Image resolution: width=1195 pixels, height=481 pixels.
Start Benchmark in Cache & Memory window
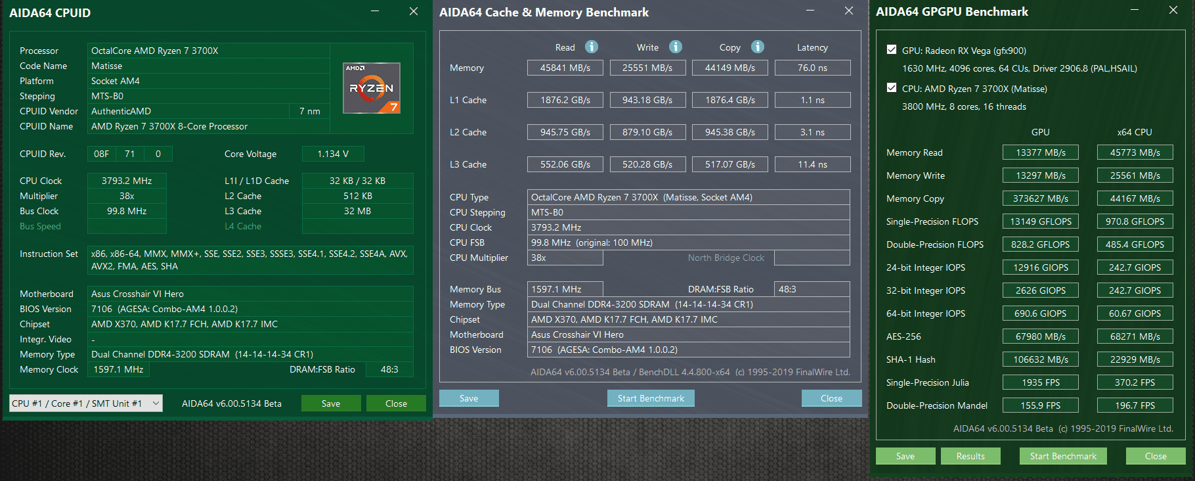pyautogui.click(x=651, y=398)
